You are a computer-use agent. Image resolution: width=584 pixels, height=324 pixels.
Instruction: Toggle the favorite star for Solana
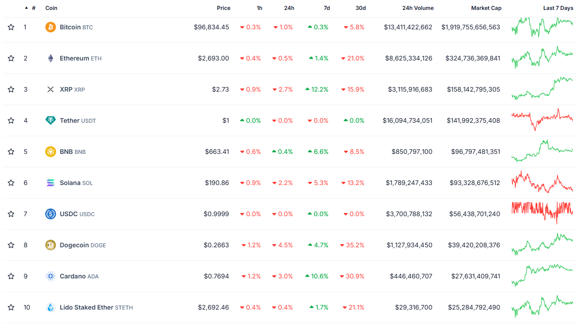[11, 183]
